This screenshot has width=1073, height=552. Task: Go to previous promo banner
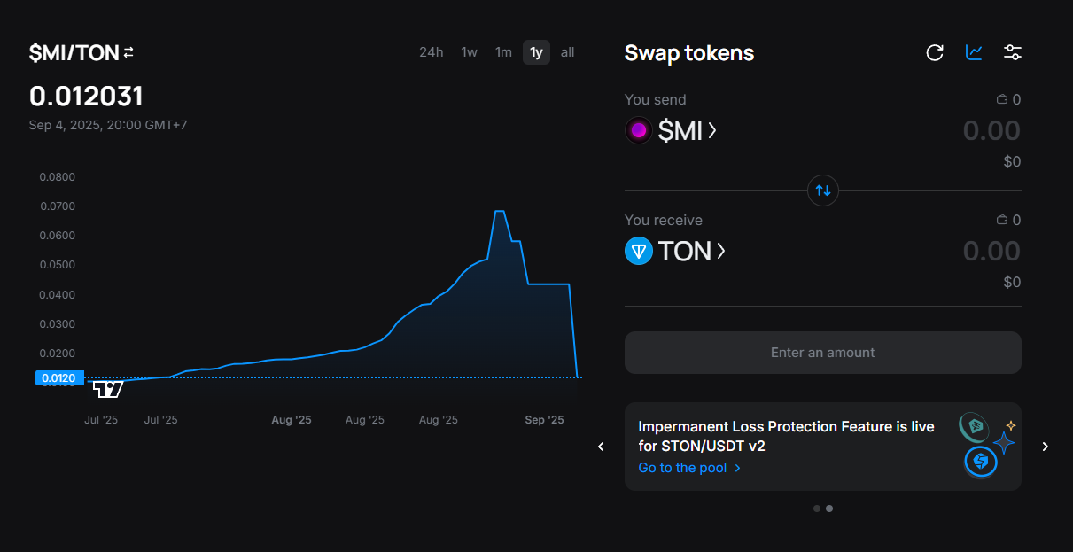coord(601,447)
